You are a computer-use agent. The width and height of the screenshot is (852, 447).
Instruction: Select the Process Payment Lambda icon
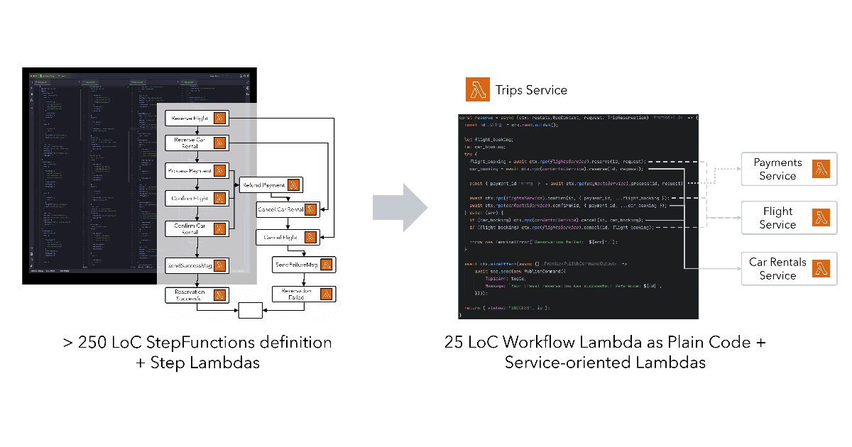[220, 171]
